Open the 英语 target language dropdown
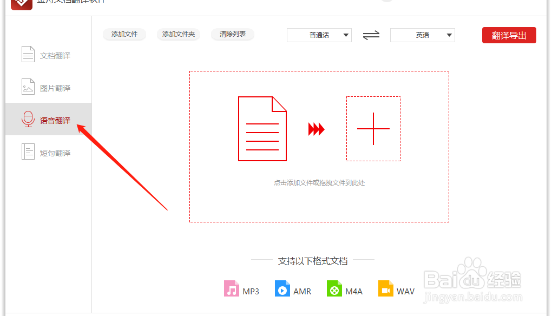552x316 pixels. point(422,35)
